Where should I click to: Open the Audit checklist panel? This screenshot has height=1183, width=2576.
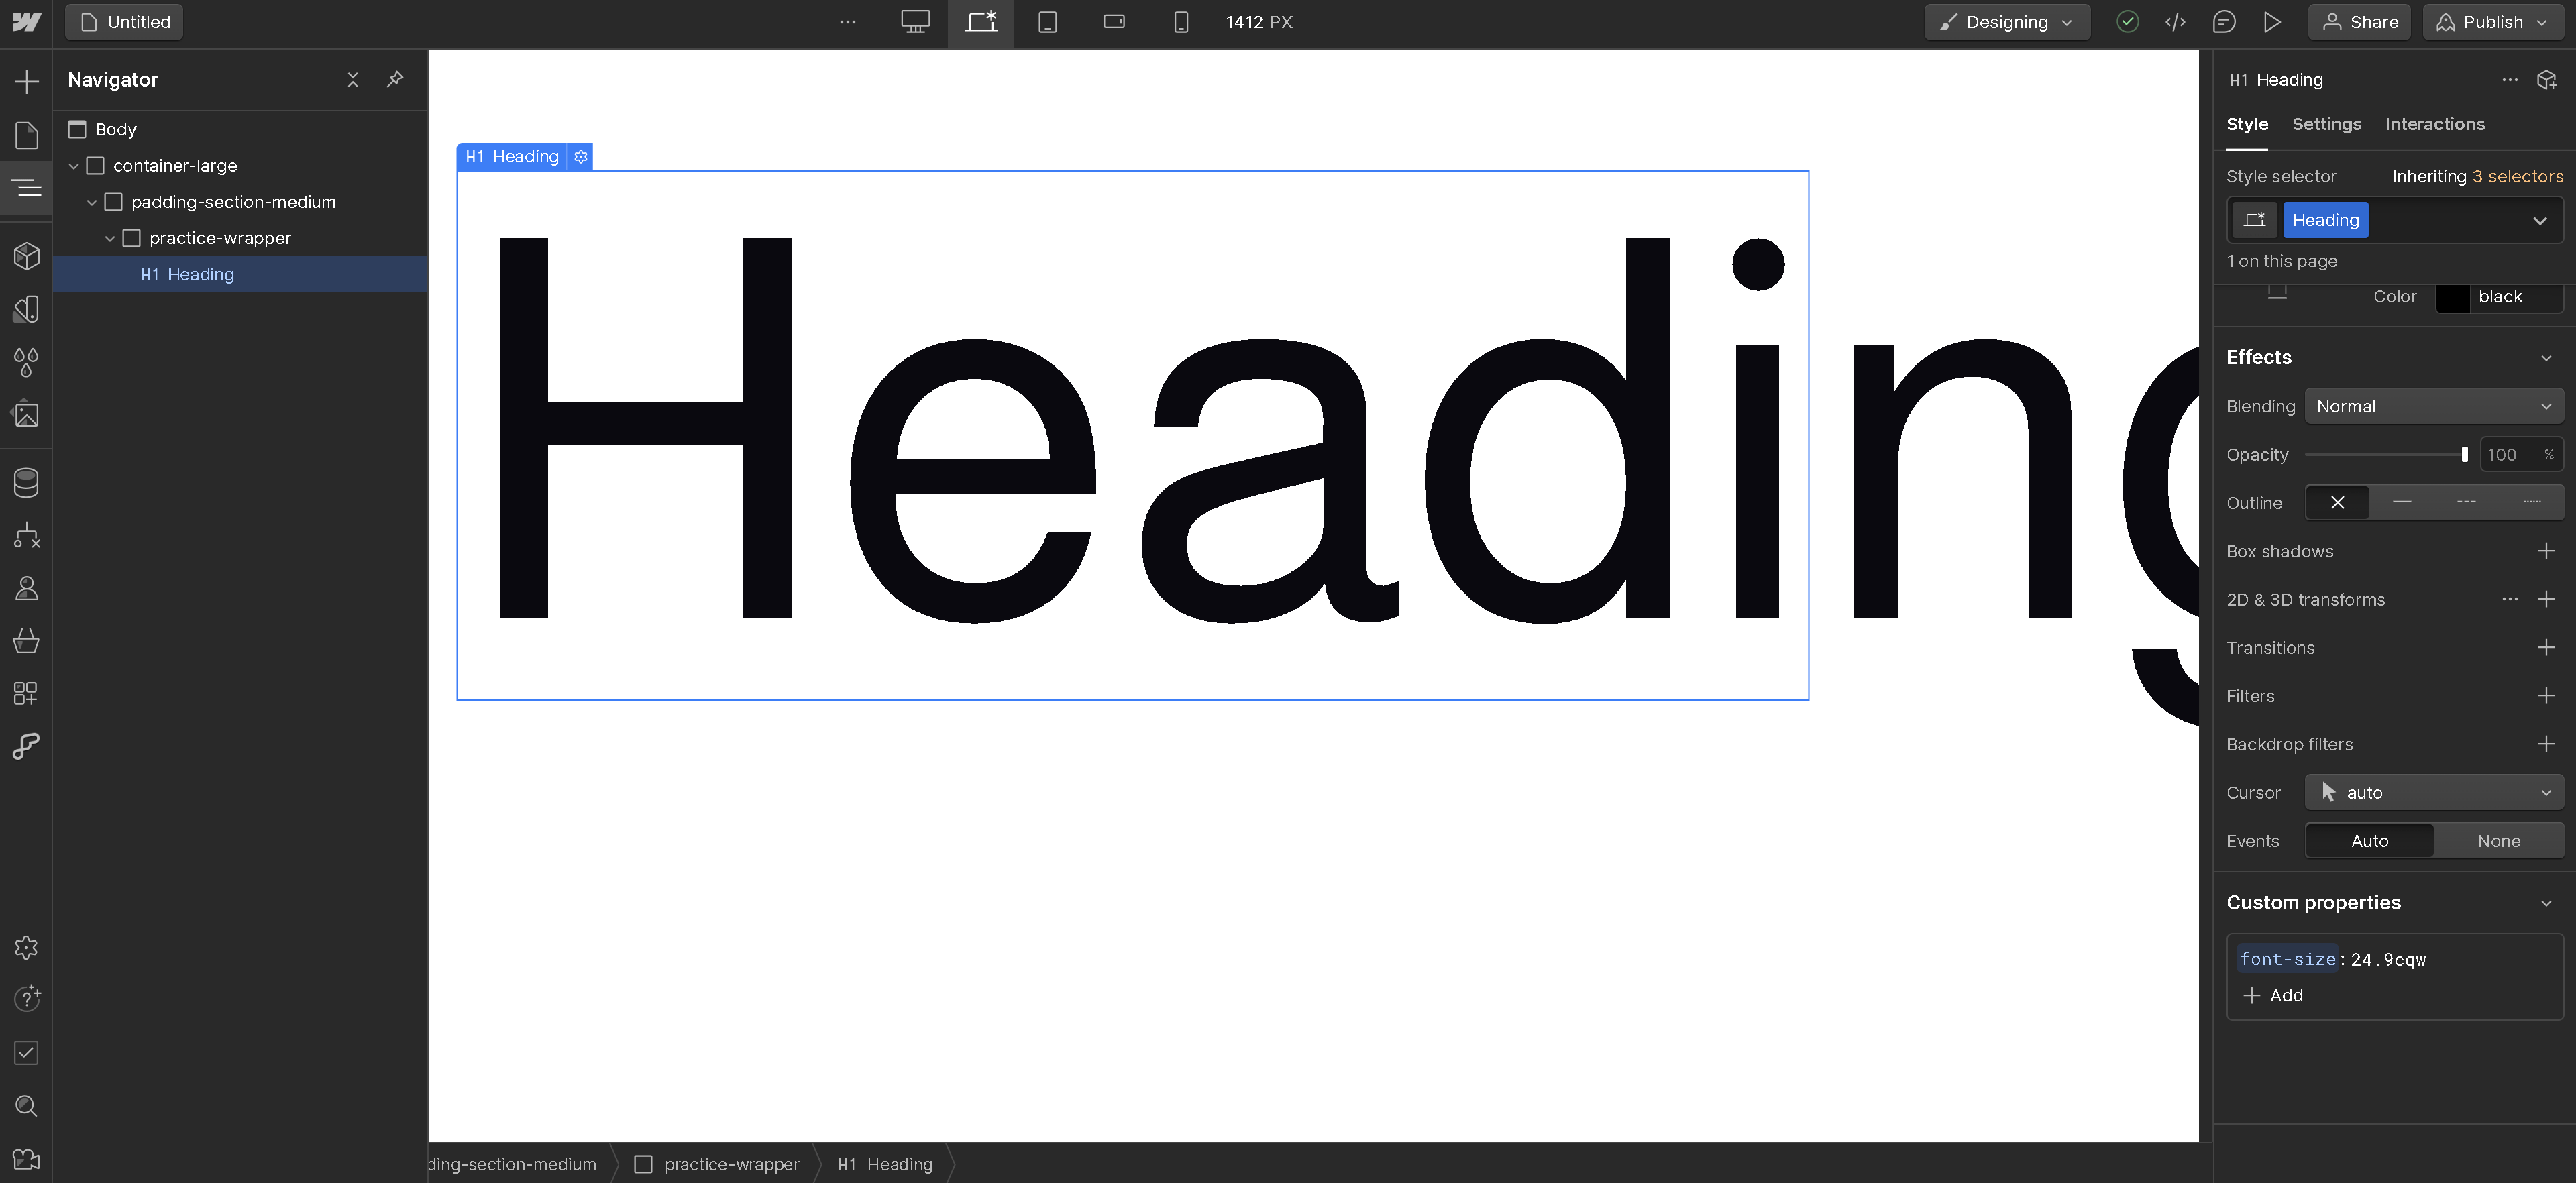[x=26, y=1052]
